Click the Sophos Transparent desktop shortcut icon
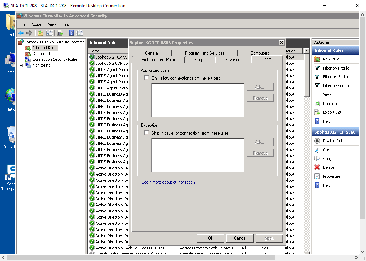Screen dimensions: 366x261 tap(11, 172)
